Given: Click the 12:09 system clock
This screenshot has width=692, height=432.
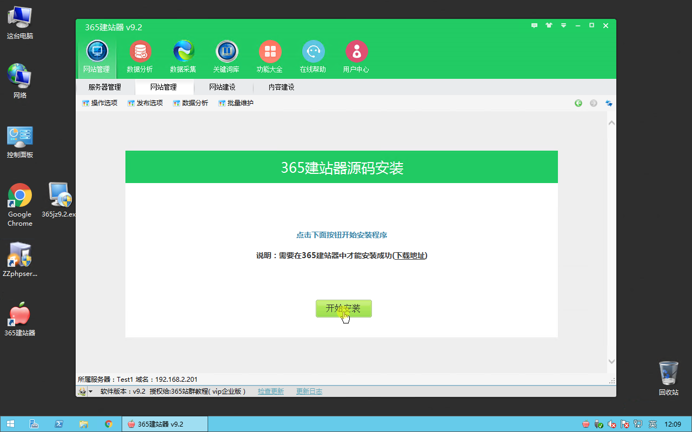Looking at the screenshot, I should (673, 424).
